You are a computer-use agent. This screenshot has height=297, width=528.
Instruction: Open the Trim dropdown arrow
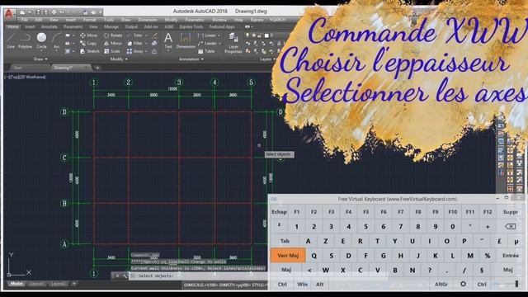[x=146, y=35]
